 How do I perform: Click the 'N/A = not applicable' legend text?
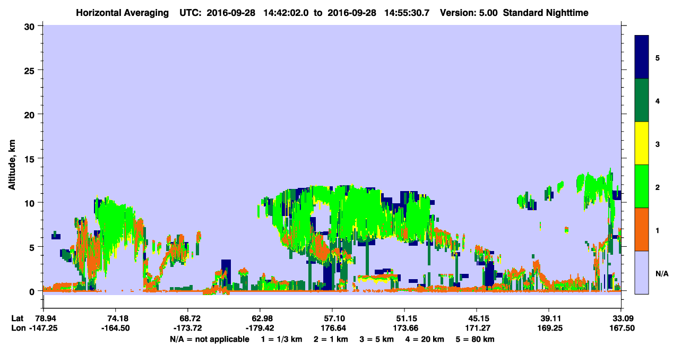209,339
